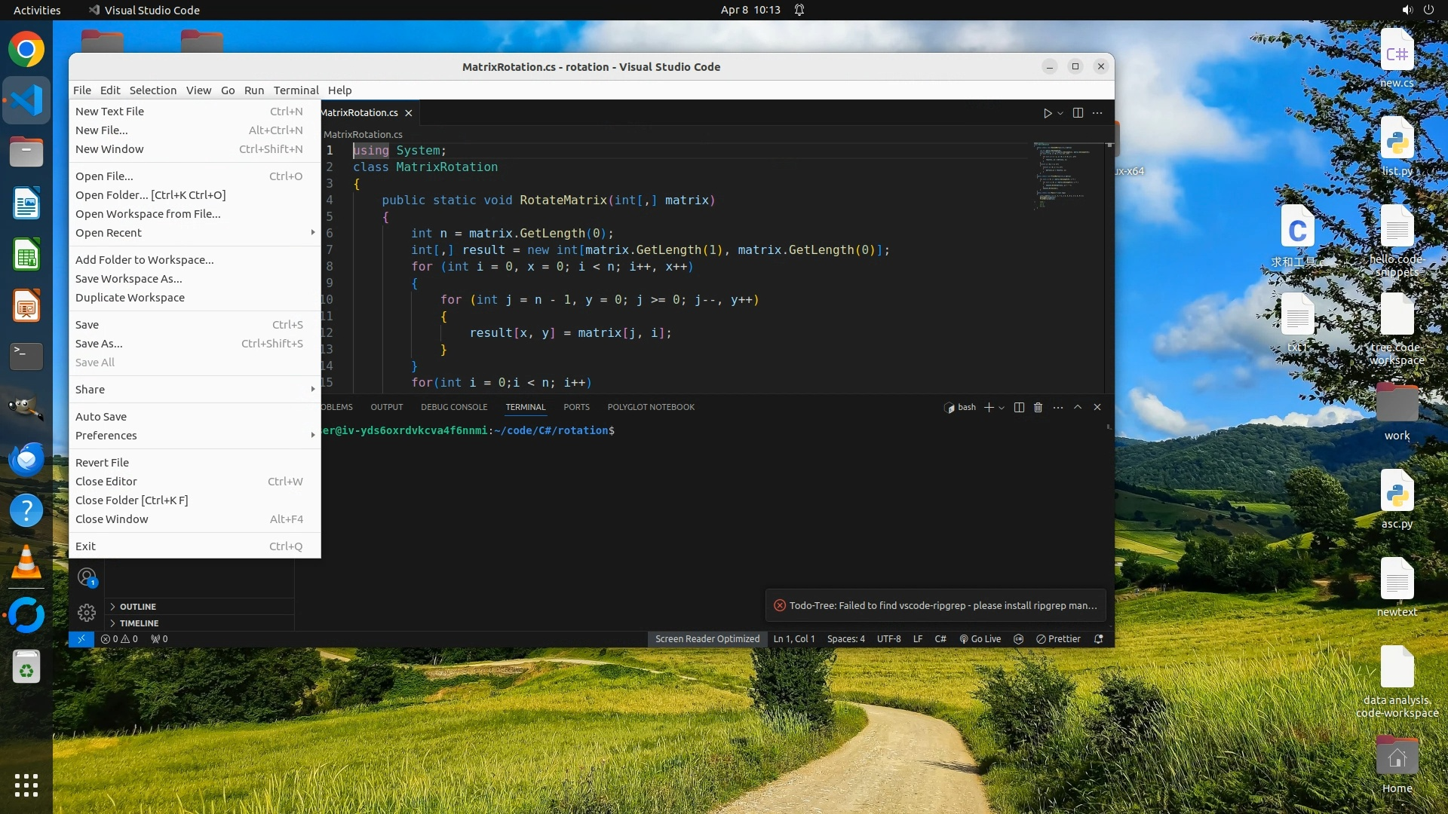This screenshot has height=814, width=1448.
Task: Open the Manage gear icon
Action: tap(87, 613)
